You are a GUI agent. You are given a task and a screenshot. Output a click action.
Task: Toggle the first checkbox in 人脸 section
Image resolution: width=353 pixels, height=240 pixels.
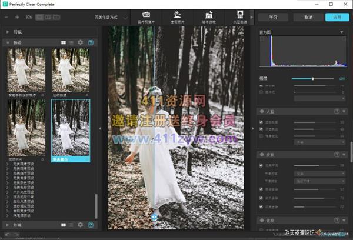tap(261, 122)
